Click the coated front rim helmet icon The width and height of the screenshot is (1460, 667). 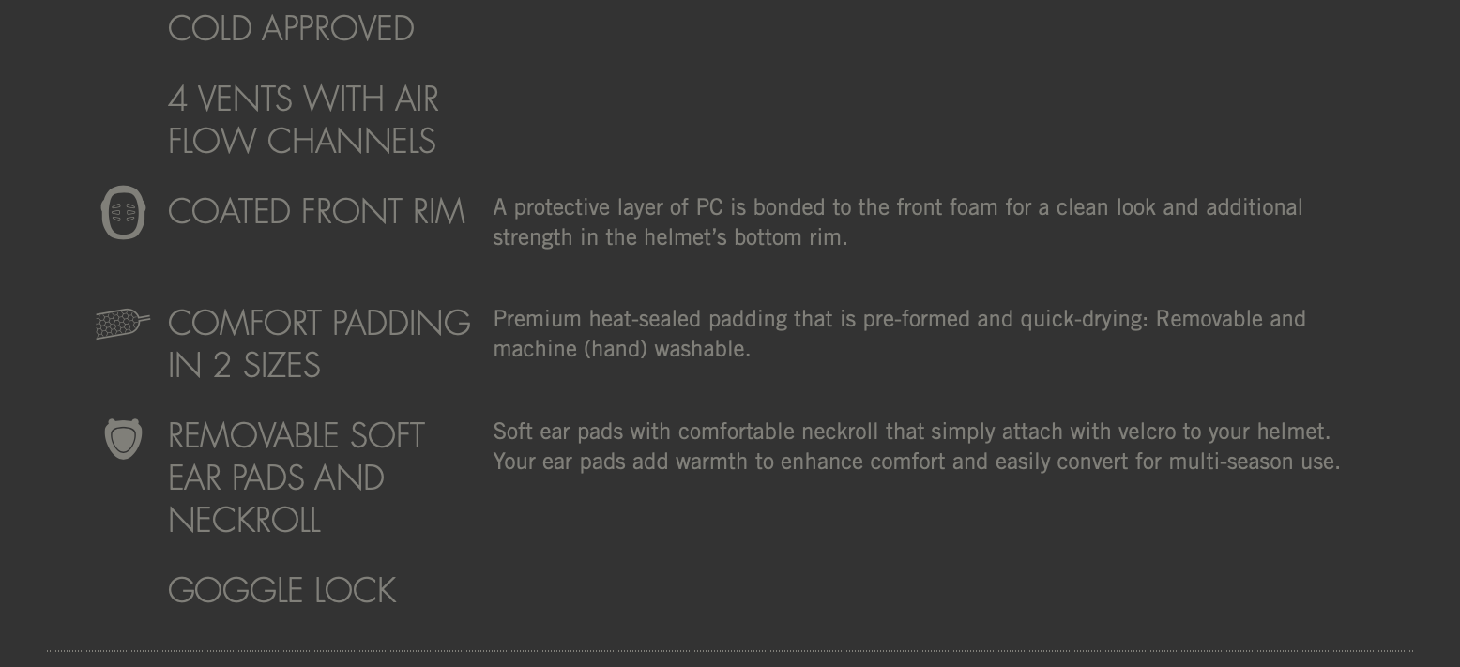[123, 212]
